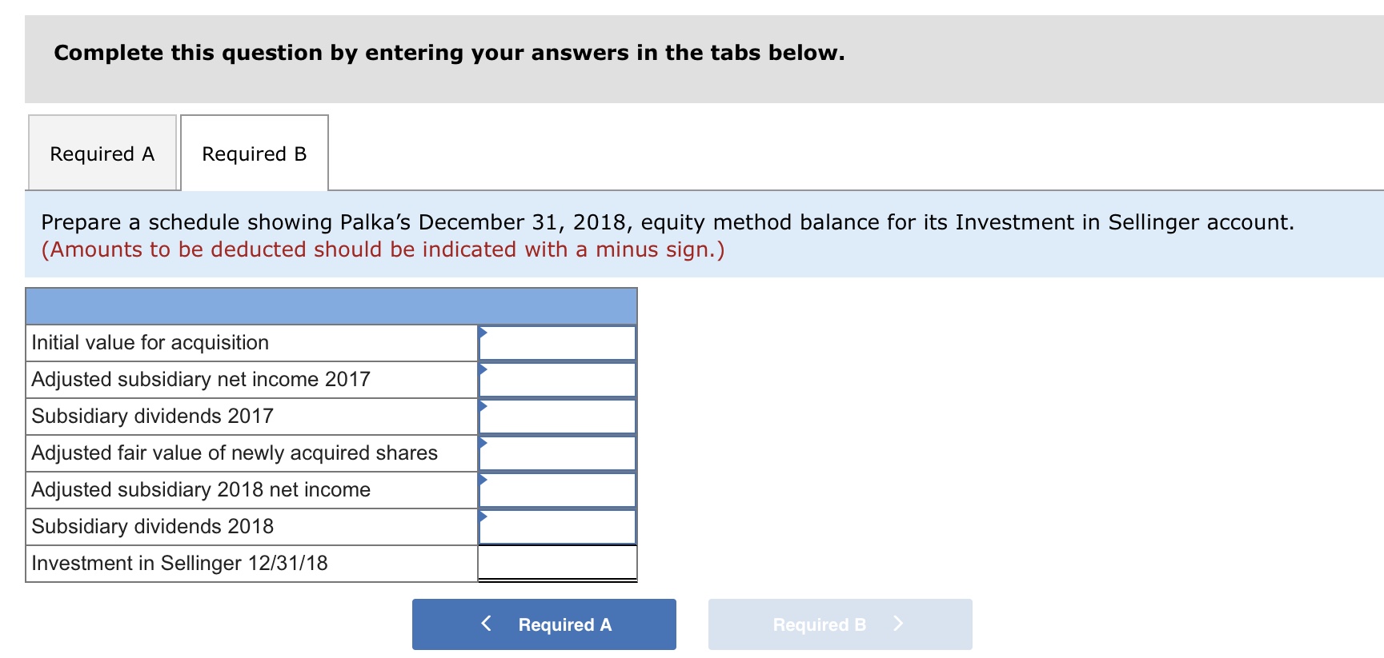Screen dimensions: 1384x658
Task: Open the marker beside Adjusted fair value of newly acquired shares
Action: pos(483,445)
